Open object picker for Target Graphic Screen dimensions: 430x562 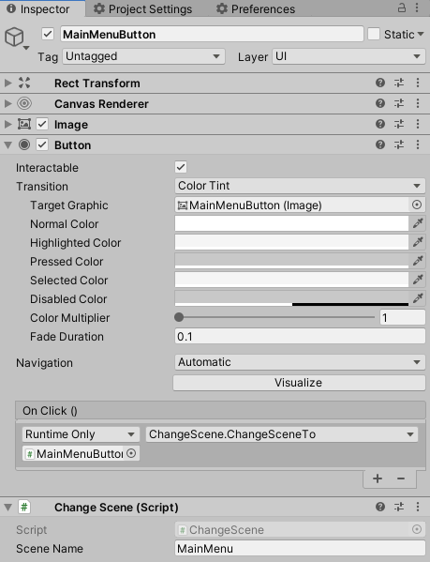click(417, 205)
